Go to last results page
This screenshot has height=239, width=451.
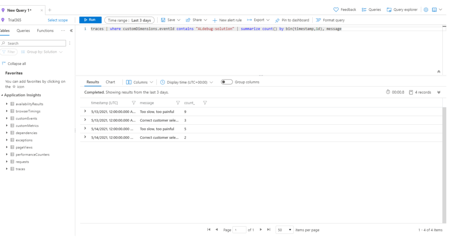[x=269, y=229]
